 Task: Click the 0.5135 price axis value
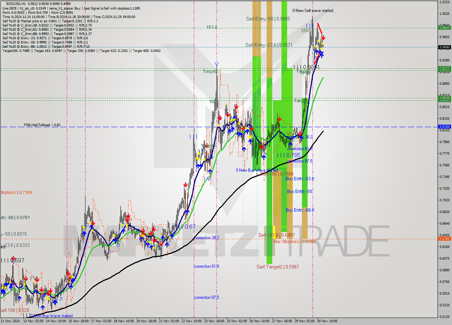coord(444,317)
